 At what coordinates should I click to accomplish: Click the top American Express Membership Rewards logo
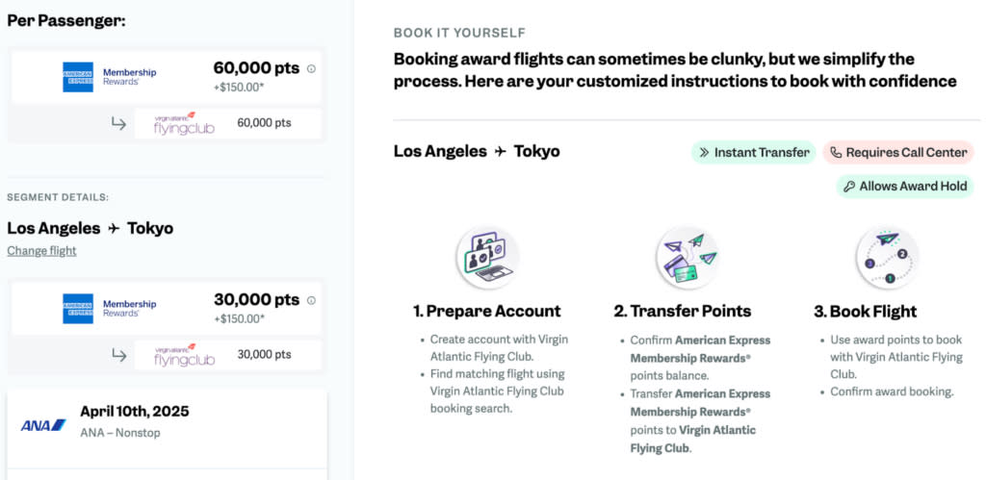(x=110, y=77)
